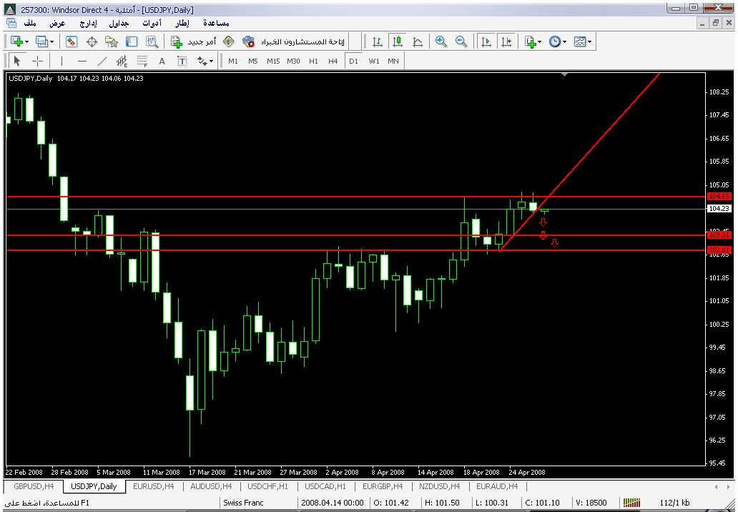The height and width of the screenshot is (512, 738).
Task: Open the ملف (File) menu
Action: point(30,23)
